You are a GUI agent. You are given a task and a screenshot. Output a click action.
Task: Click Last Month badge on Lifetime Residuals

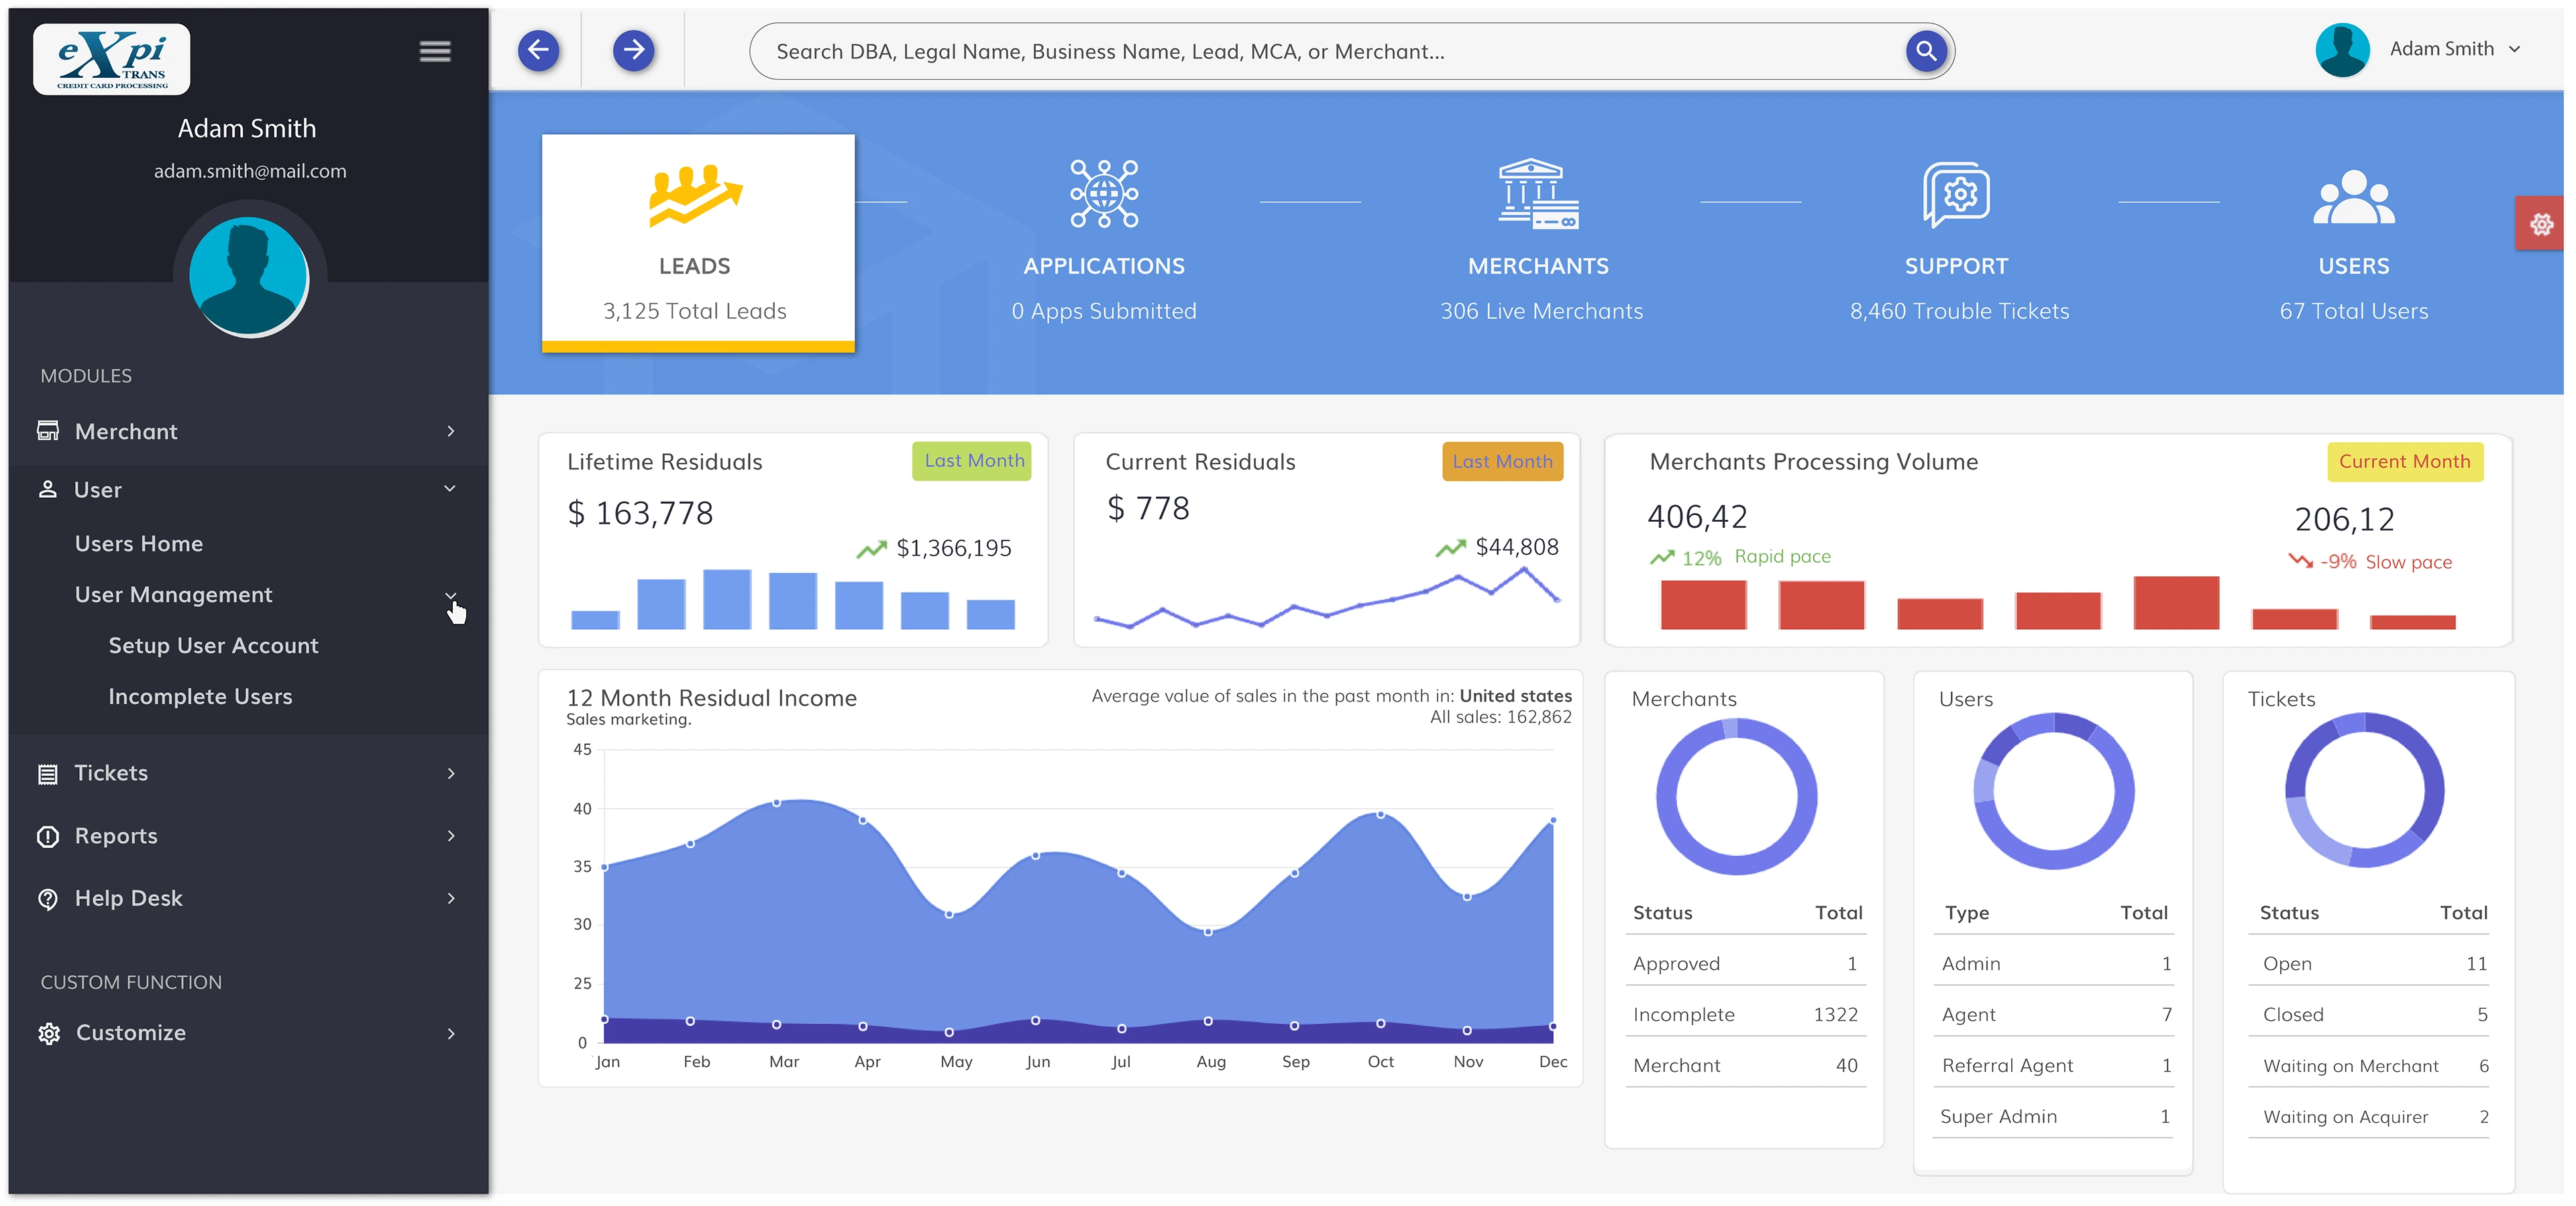click(973, 461)
